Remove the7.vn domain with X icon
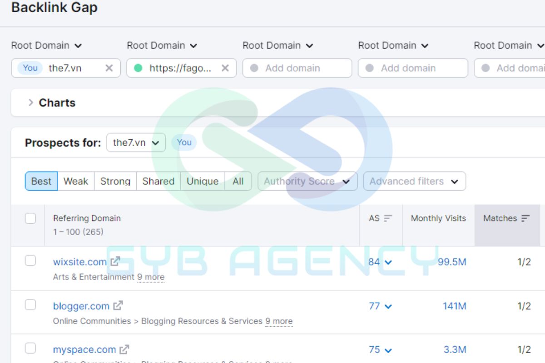 pyautogui.click(x=109, y=68)
